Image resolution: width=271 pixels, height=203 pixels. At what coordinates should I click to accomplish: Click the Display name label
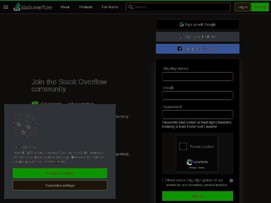[x=175, y=68]
